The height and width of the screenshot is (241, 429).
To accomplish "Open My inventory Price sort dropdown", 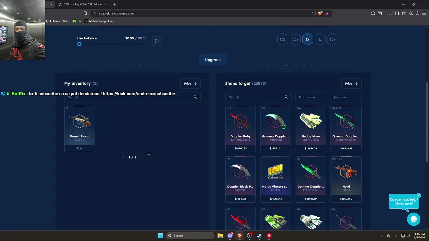I will [x=190, y=83].
